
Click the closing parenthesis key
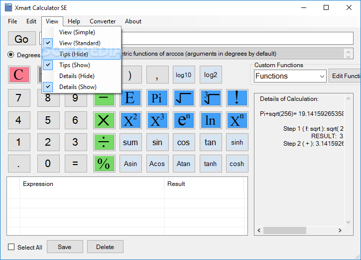pyautogui.click(x=130, y=75)
